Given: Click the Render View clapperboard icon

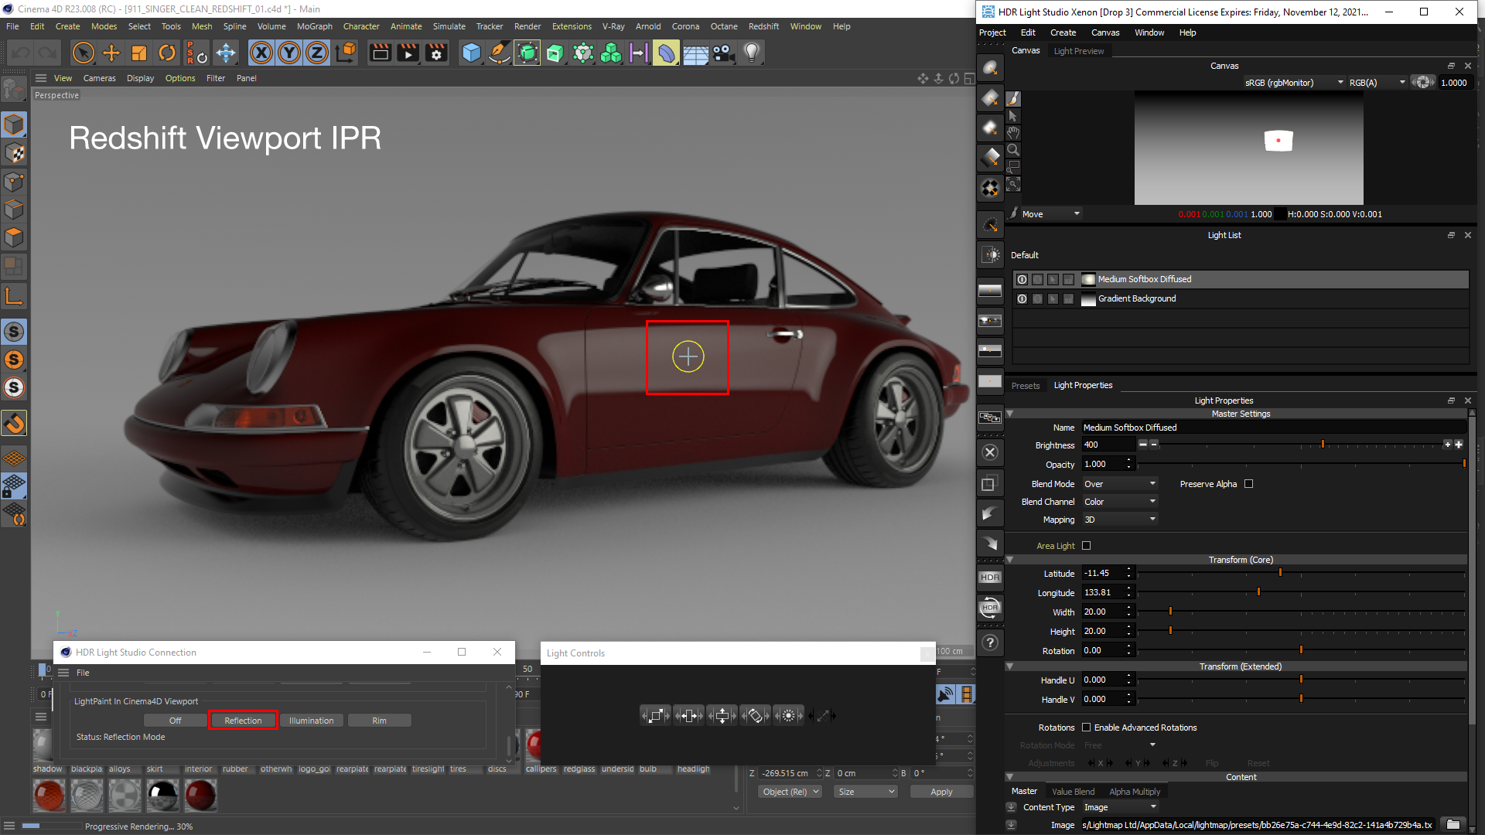Looking at the screenshot, I should tap(380, 53).
